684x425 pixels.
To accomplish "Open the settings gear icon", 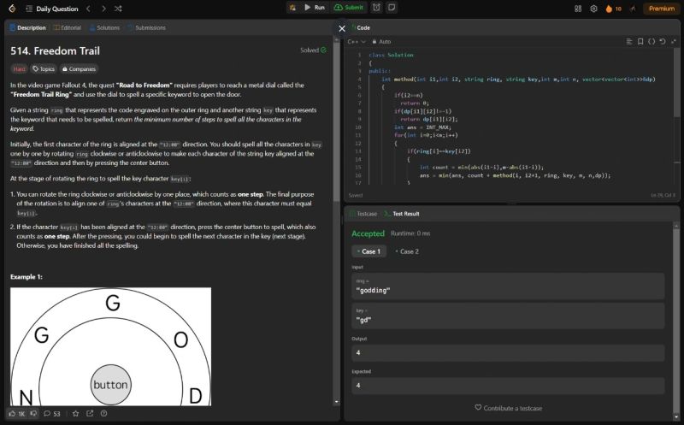I will pos(593,9).
